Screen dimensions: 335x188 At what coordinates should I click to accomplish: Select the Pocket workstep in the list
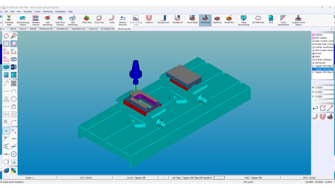click(x=318, y=54)
